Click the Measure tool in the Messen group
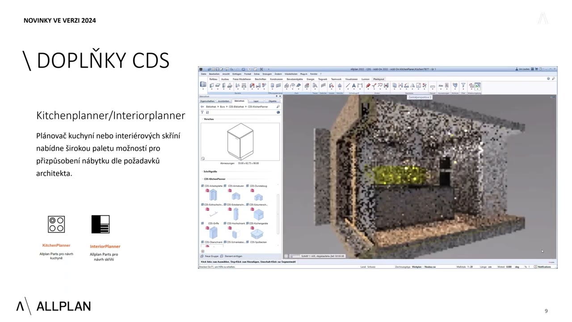 click(432, 86)
